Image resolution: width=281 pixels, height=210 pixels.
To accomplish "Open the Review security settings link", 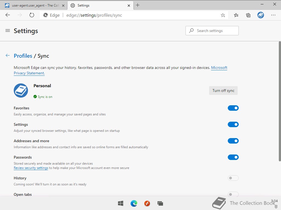I will [x=31, y=168].
